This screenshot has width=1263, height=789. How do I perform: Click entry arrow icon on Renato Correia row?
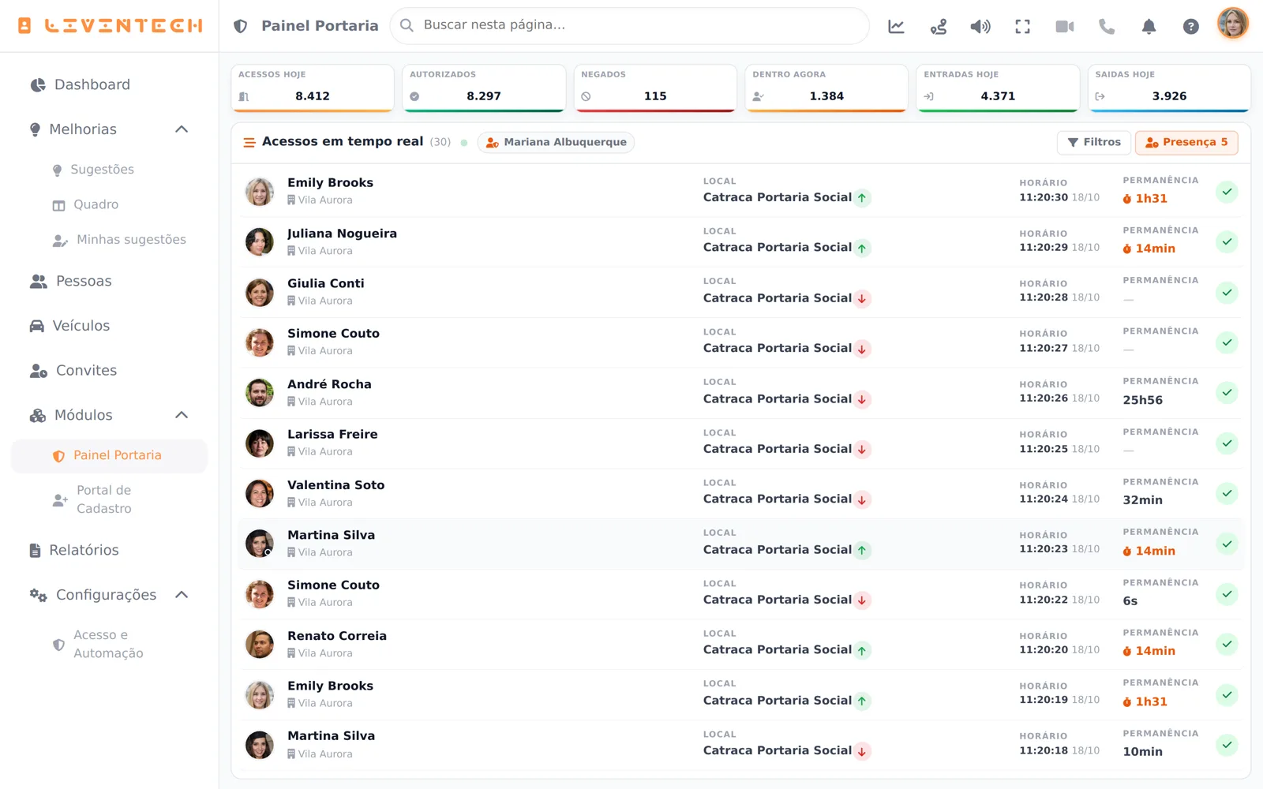point(862,651)
